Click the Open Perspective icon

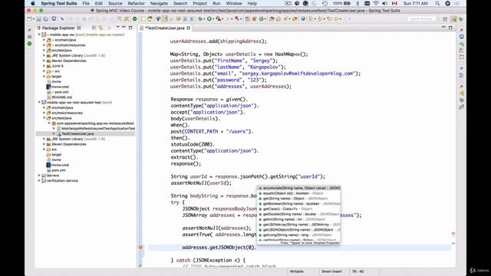click(x=445, y=19)
